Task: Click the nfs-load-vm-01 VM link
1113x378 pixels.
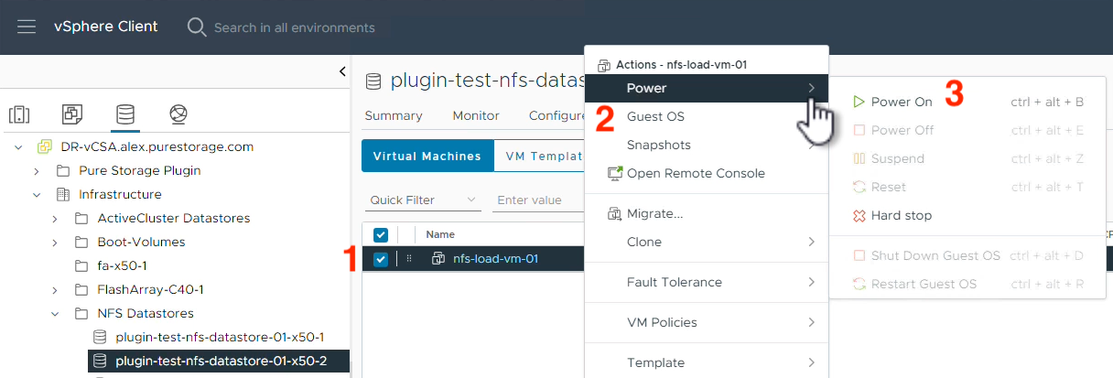Action: tap(495, 259)
